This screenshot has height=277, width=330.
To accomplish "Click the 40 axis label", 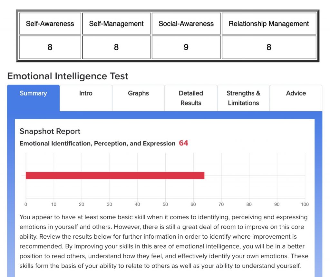I will 137,204.
